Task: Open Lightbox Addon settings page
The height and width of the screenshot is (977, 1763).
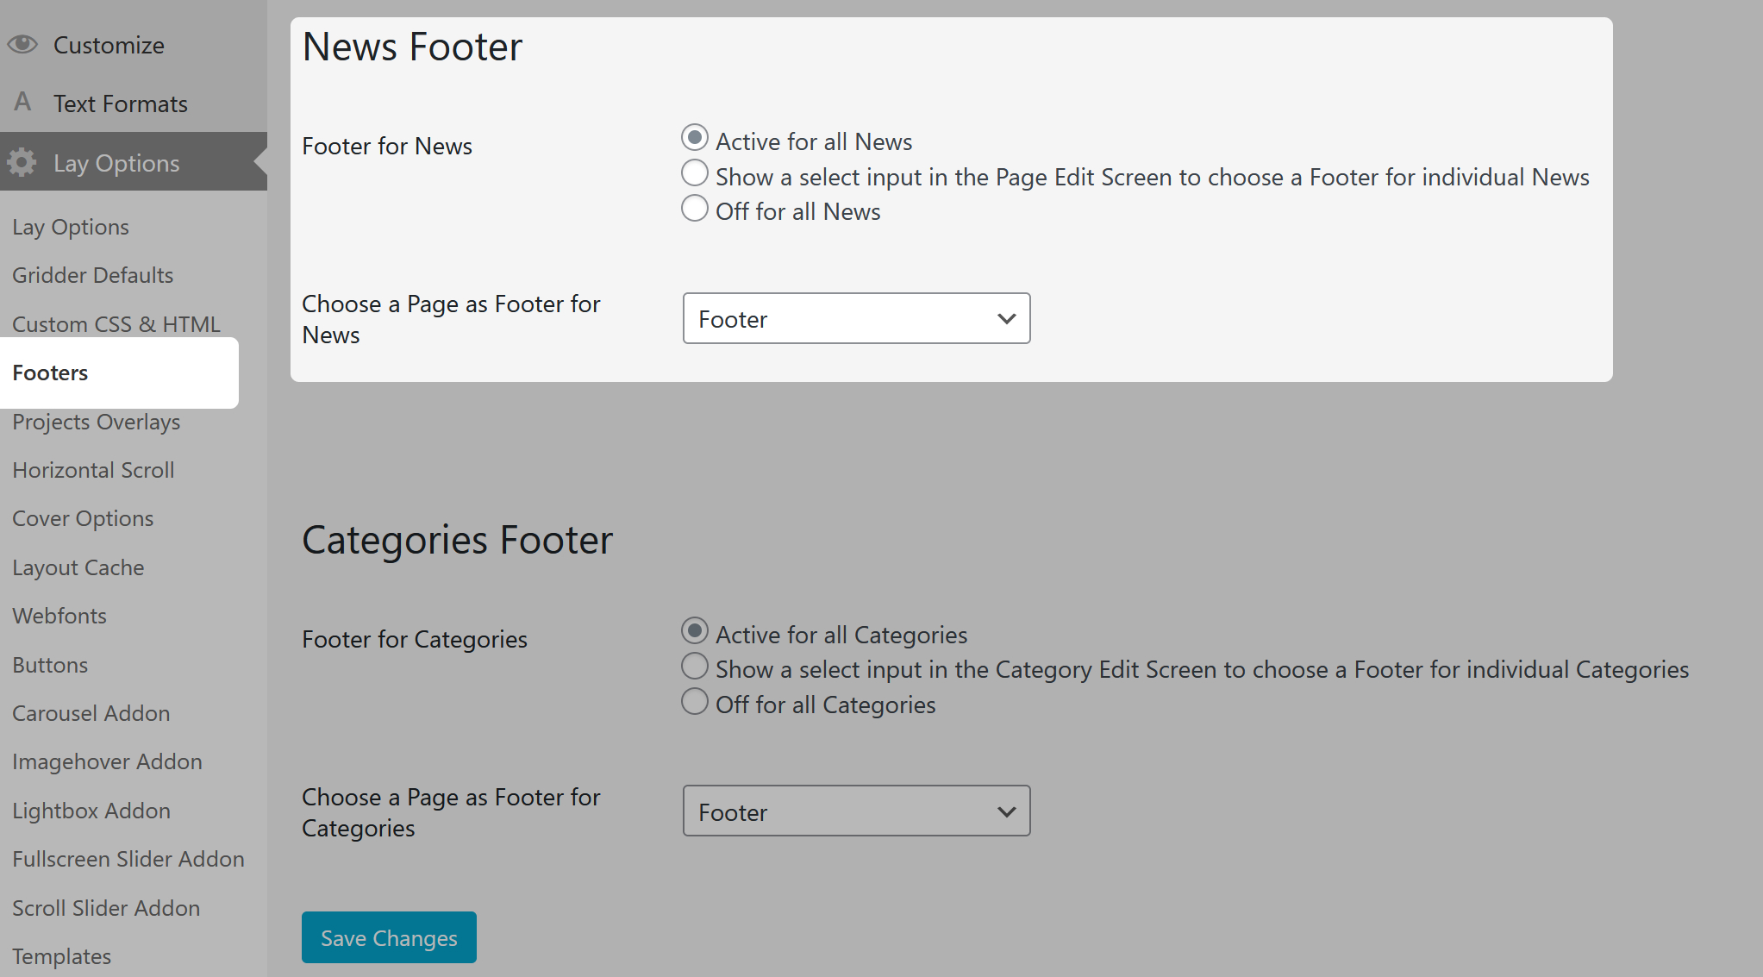Action: click(x=91, y=811)
